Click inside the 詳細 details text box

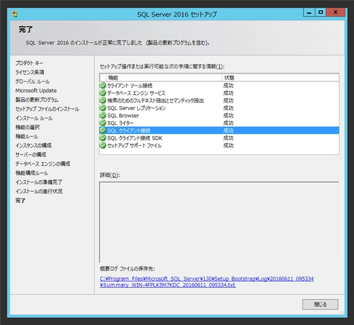tap(219, 222)
